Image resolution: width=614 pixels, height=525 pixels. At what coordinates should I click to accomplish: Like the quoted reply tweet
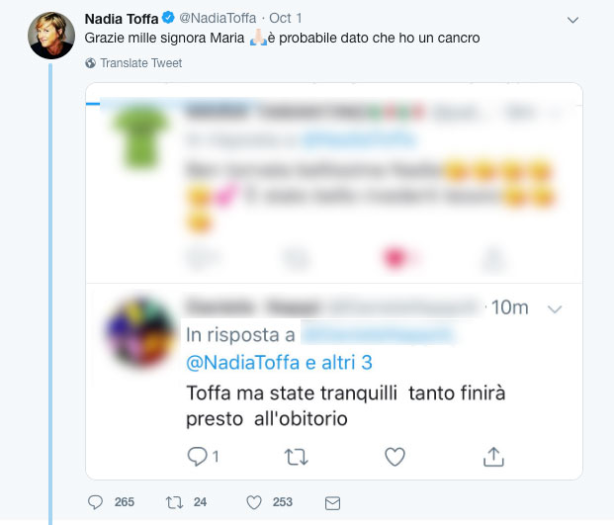coord(395,457)
